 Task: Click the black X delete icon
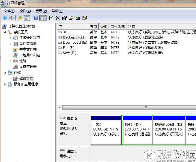pos(57,18)
